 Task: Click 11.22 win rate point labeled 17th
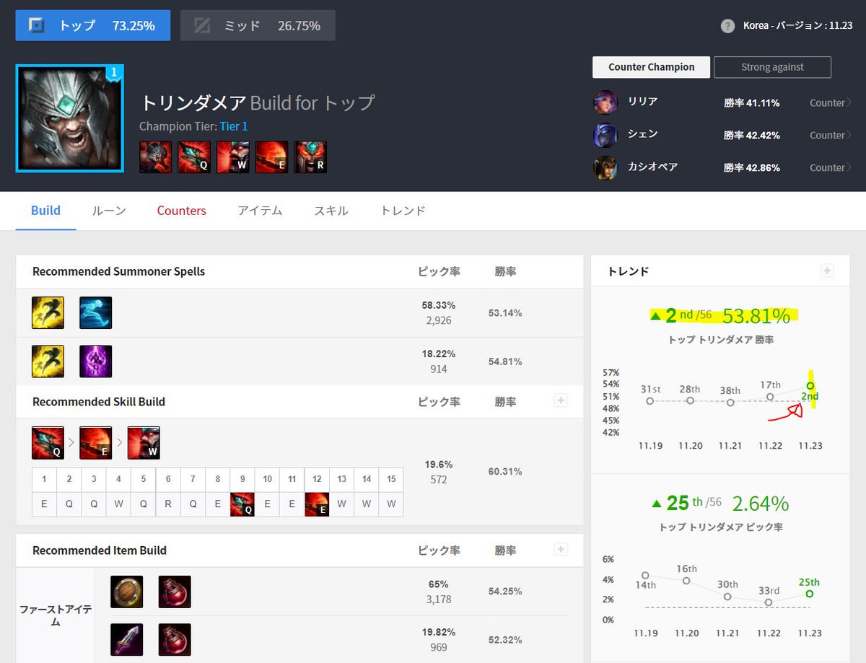pyautogui.click(x=770, y=397)
